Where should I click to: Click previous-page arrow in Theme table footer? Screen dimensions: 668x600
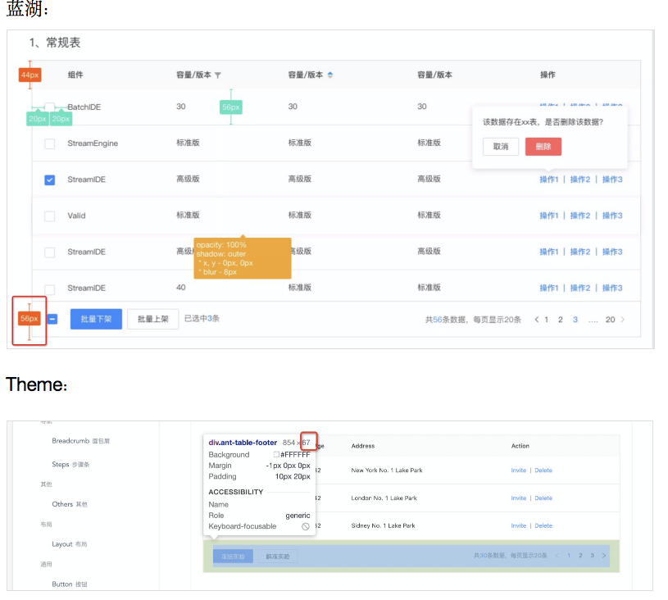coord(557,556)
